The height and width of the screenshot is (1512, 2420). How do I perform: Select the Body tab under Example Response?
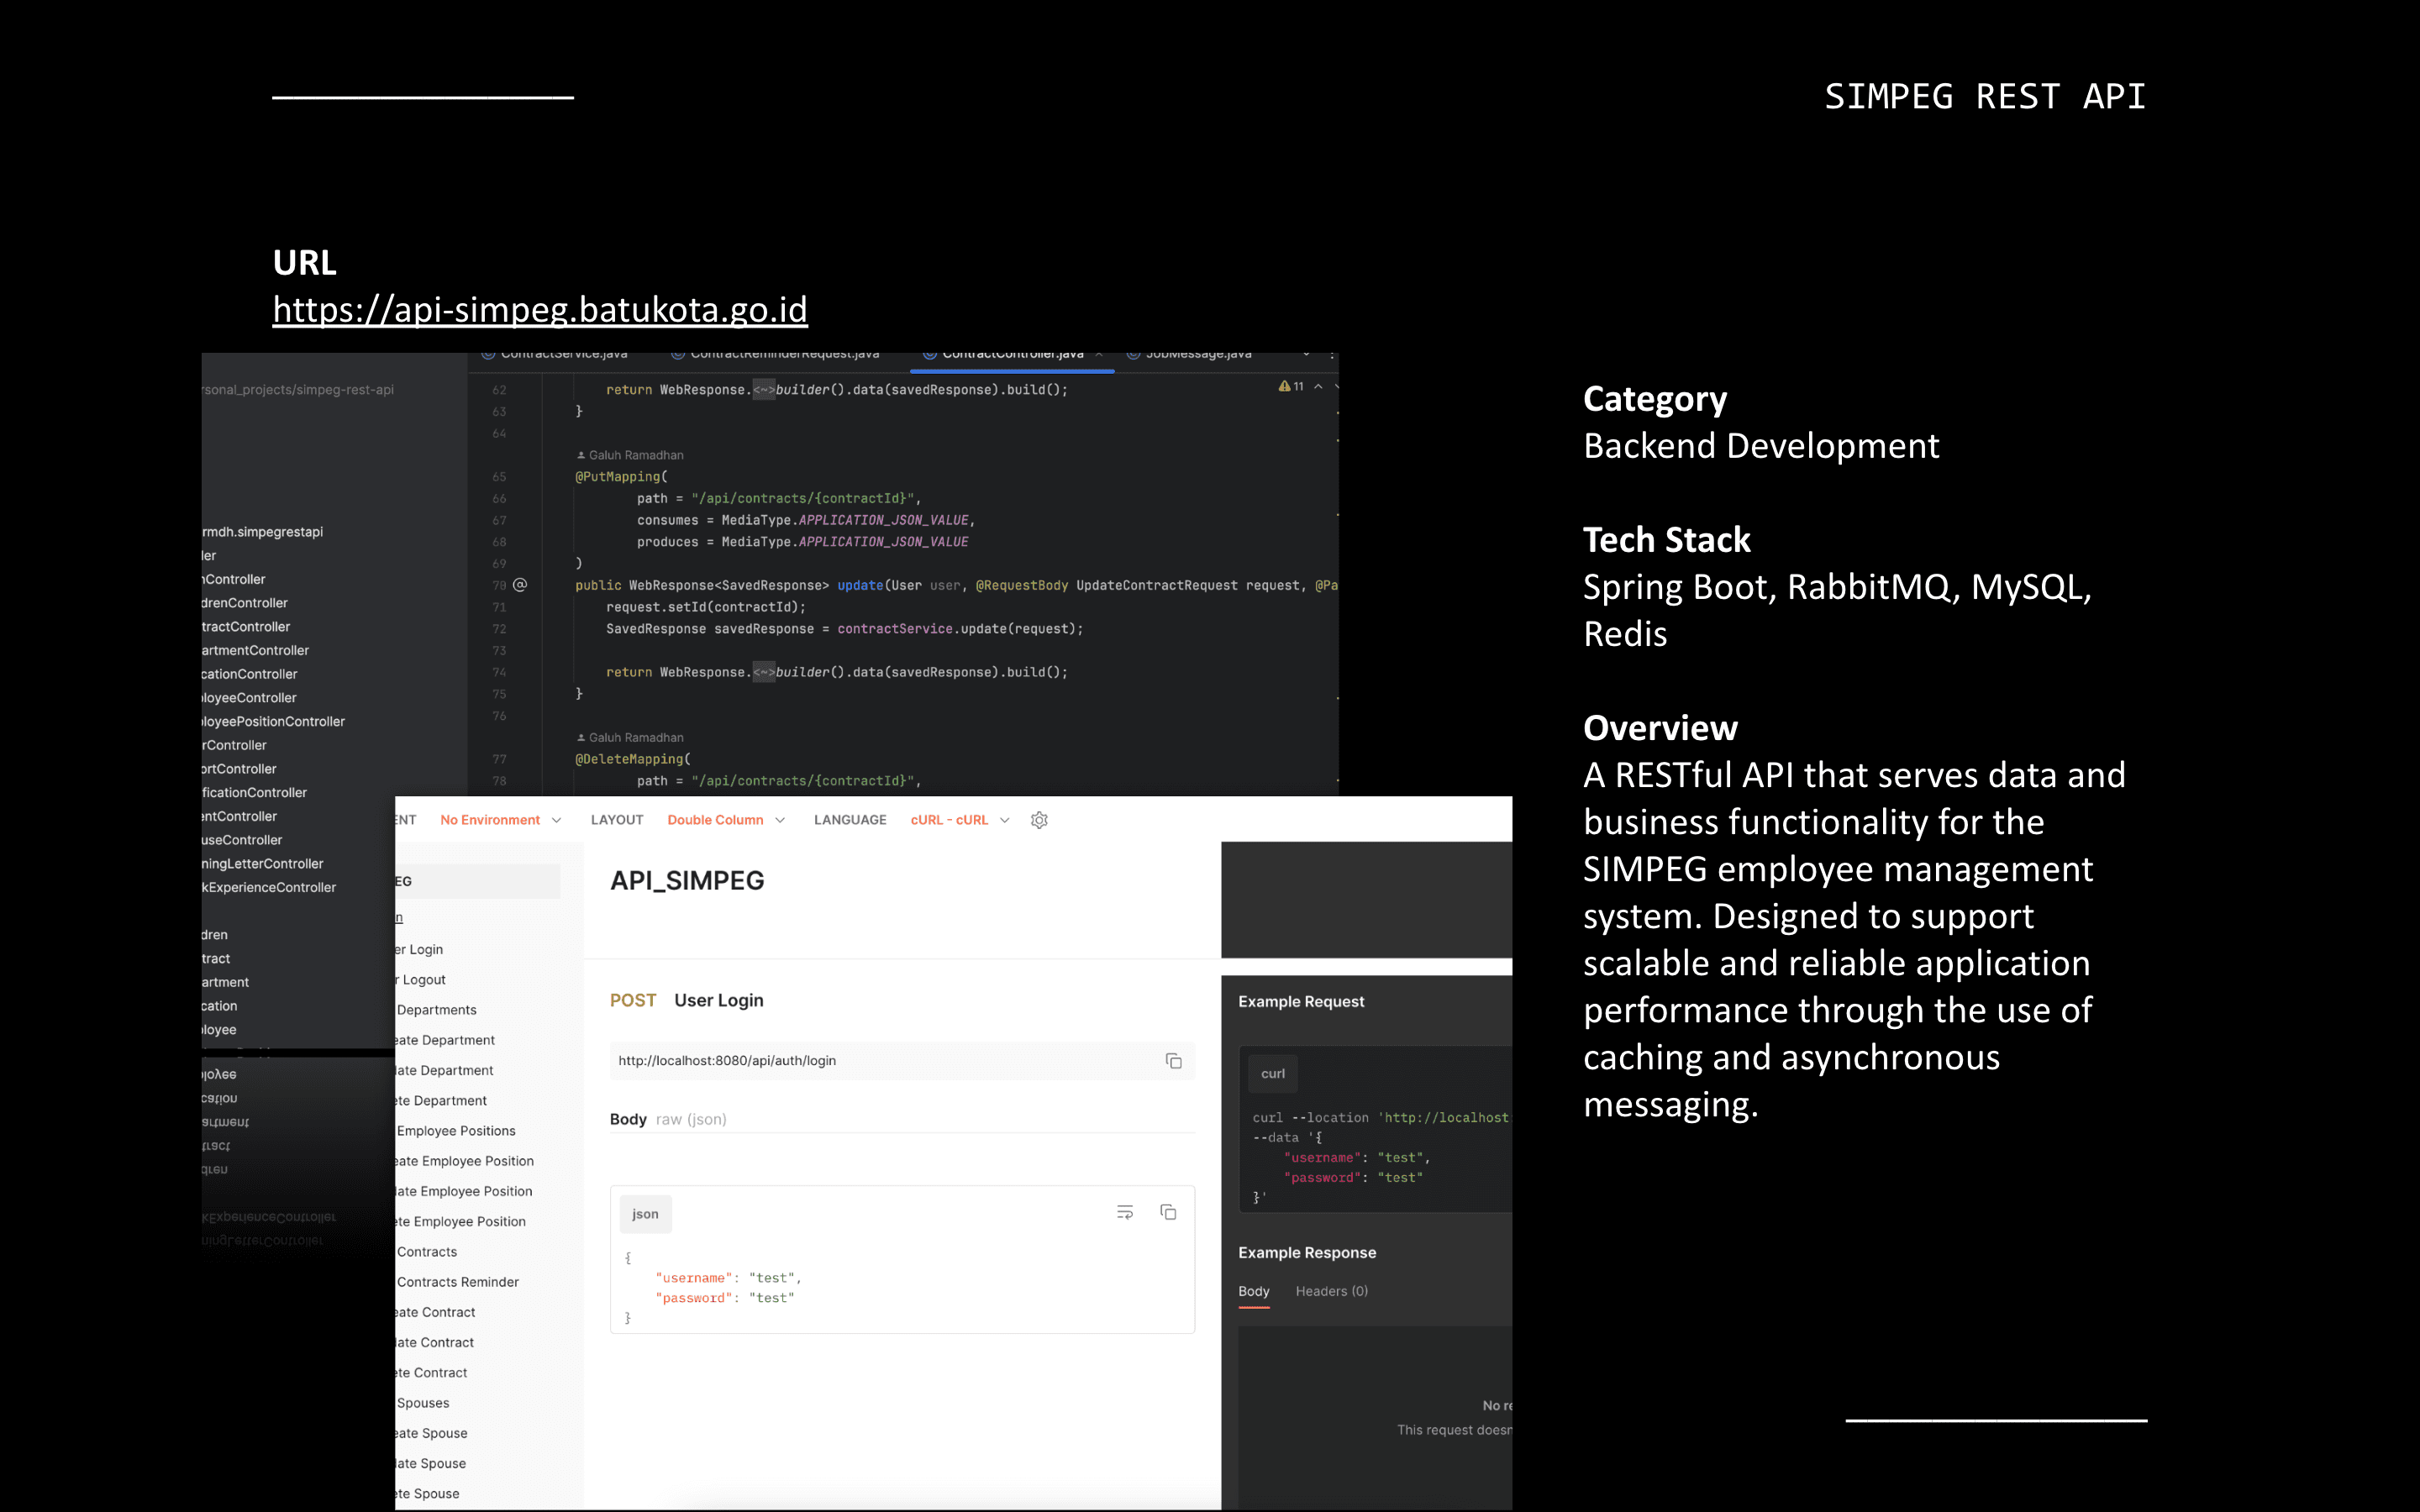point(1253,1291)
